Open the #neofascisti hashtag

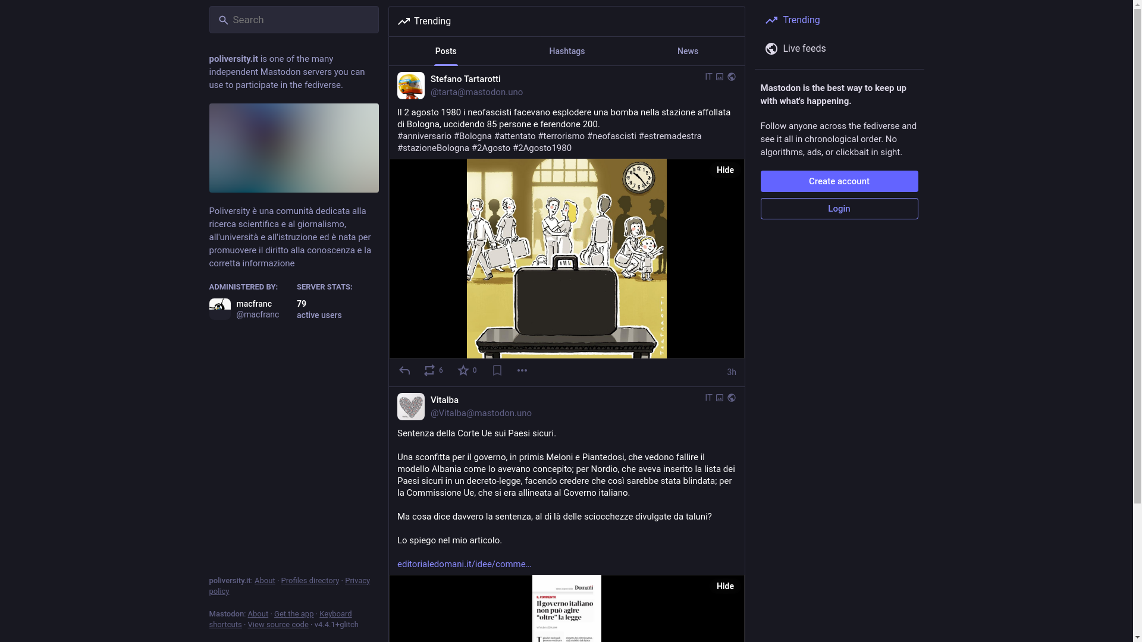tap(611, 136)
